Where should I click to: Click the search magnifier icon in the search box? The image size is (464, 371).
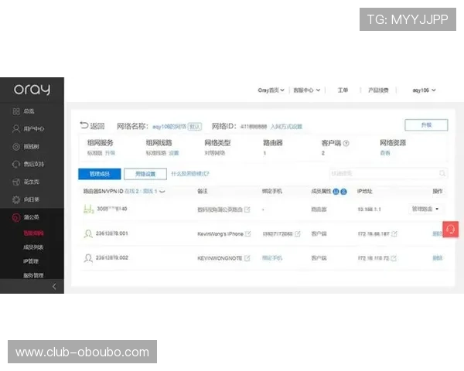pyautogui.click(x=442, y=173)
